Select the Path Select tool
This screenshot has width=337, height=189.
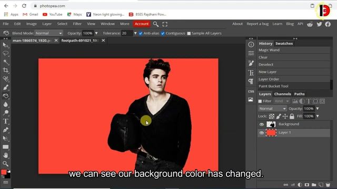point(5,139)
